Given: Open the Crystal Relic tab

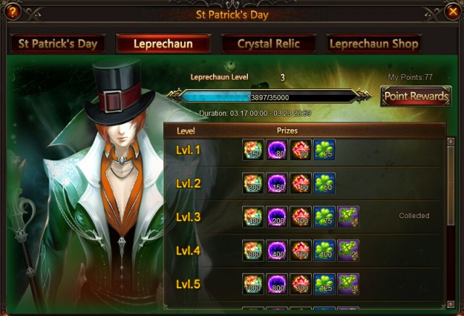Looking at the screenshot, I should 269,43.
